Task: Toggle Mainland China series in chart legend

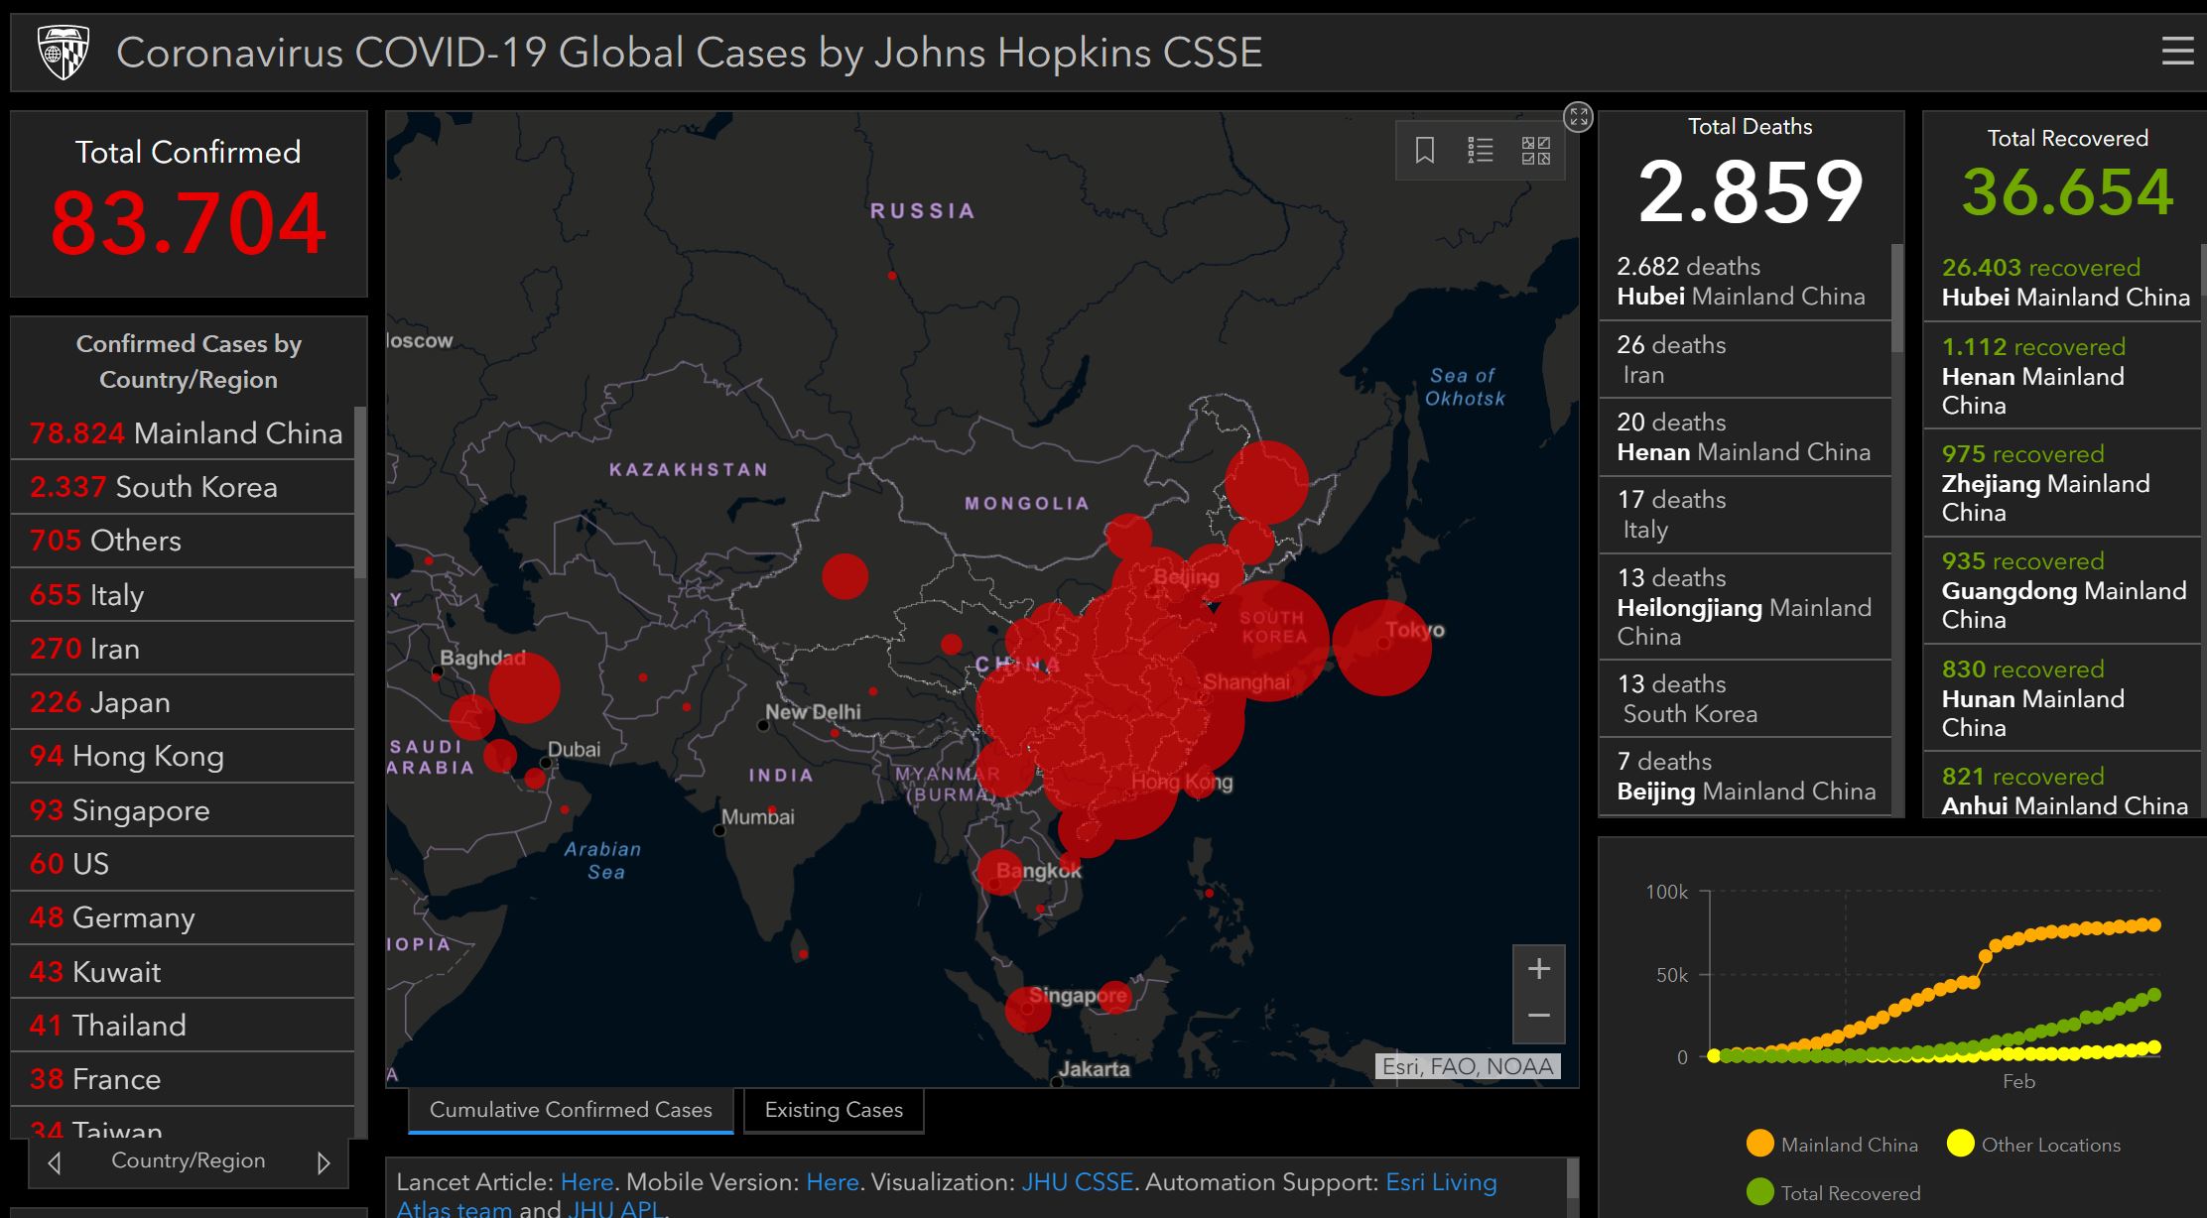Action: pyautogui.click(x=1832, y=1145)
